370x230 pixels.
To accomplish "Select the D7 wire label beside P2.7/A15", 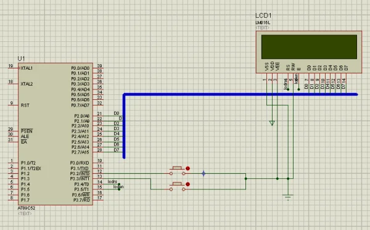I will click(x=117, y=150).
